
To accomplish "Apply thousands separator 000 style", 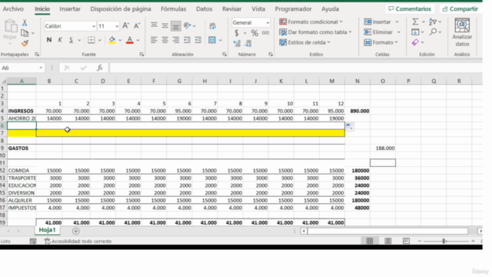I will pos(265,32).
